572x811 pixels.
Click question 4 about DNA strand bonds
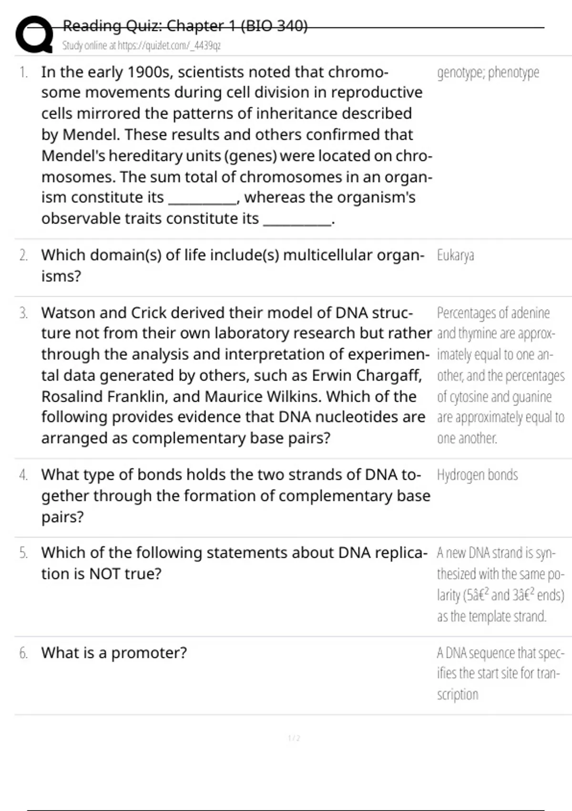(x=235, y=496)
